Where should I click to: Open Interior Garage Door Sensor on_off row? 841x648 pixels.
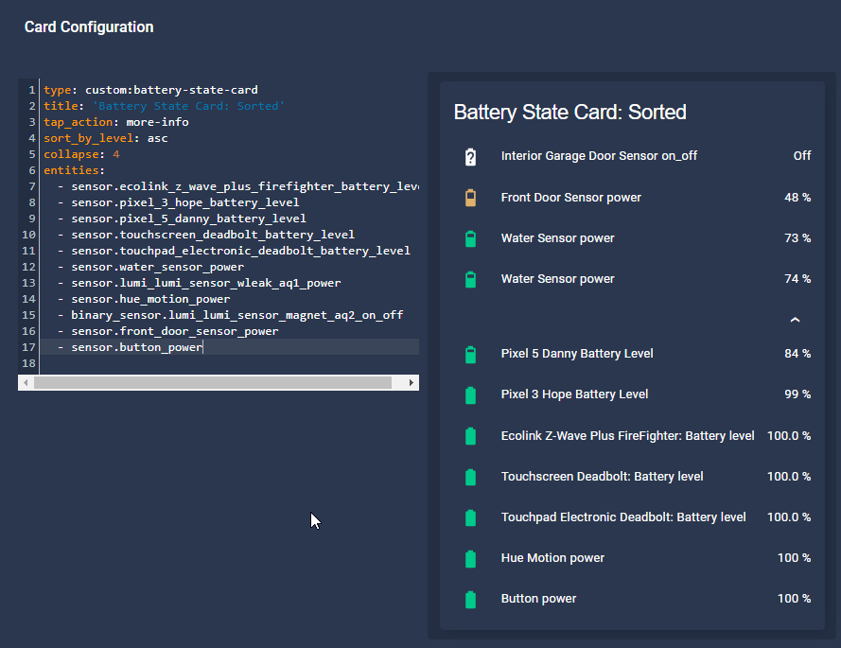click(x=632, y=156)
